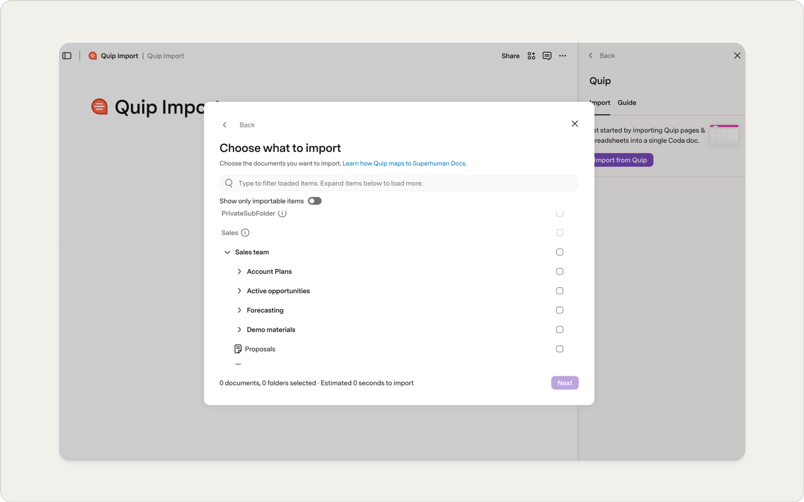Viewport: 804px width, 502px height.
Task: Click the Back label in import dialog
Action: point(247,125)
